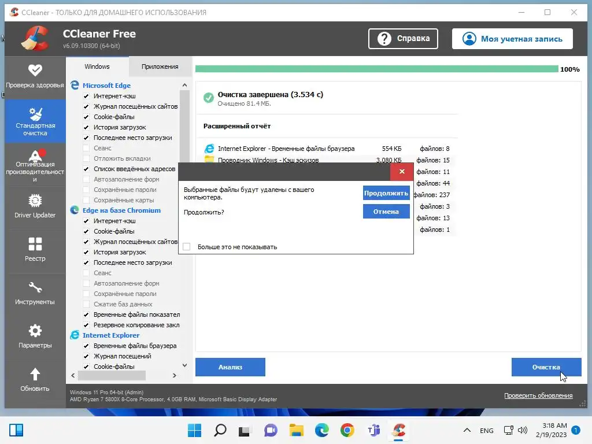Click Продолжить in confirmation dialog
592x444 pixels.
pyautogui.click(x=386, y=193)
